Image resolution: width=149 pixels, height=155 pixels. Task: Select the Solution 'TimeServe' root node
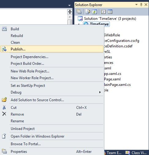pyautogui.click(x=107, y=19)
